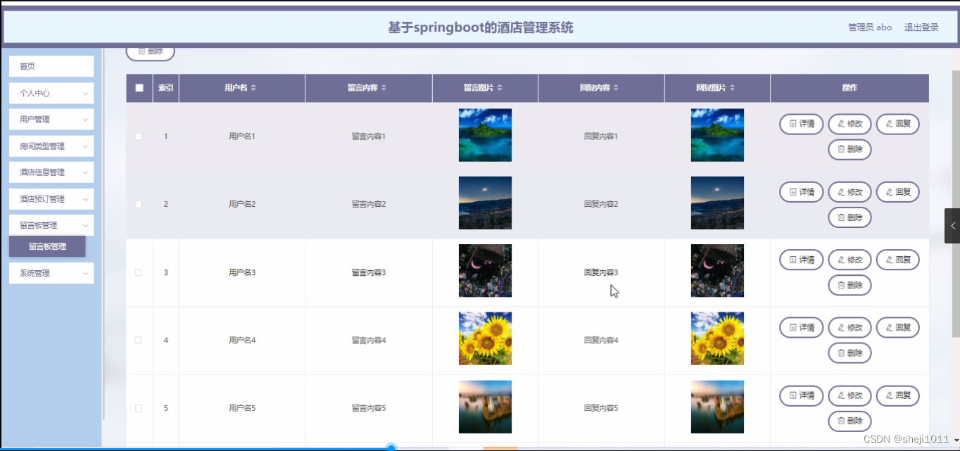Click the reply icon on row 3's 回复 button
Viewport: 960px width, 451px height.
tap(889, 260)
